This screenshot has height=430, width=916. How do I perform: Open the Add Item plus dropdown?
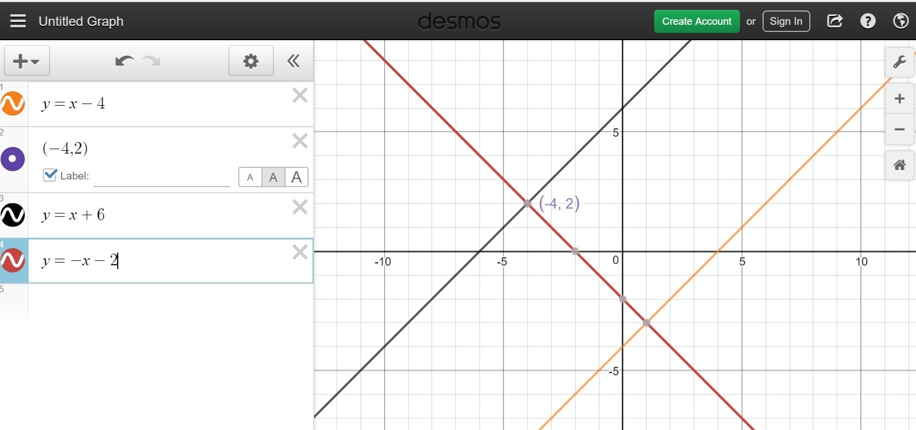[27, 61]
